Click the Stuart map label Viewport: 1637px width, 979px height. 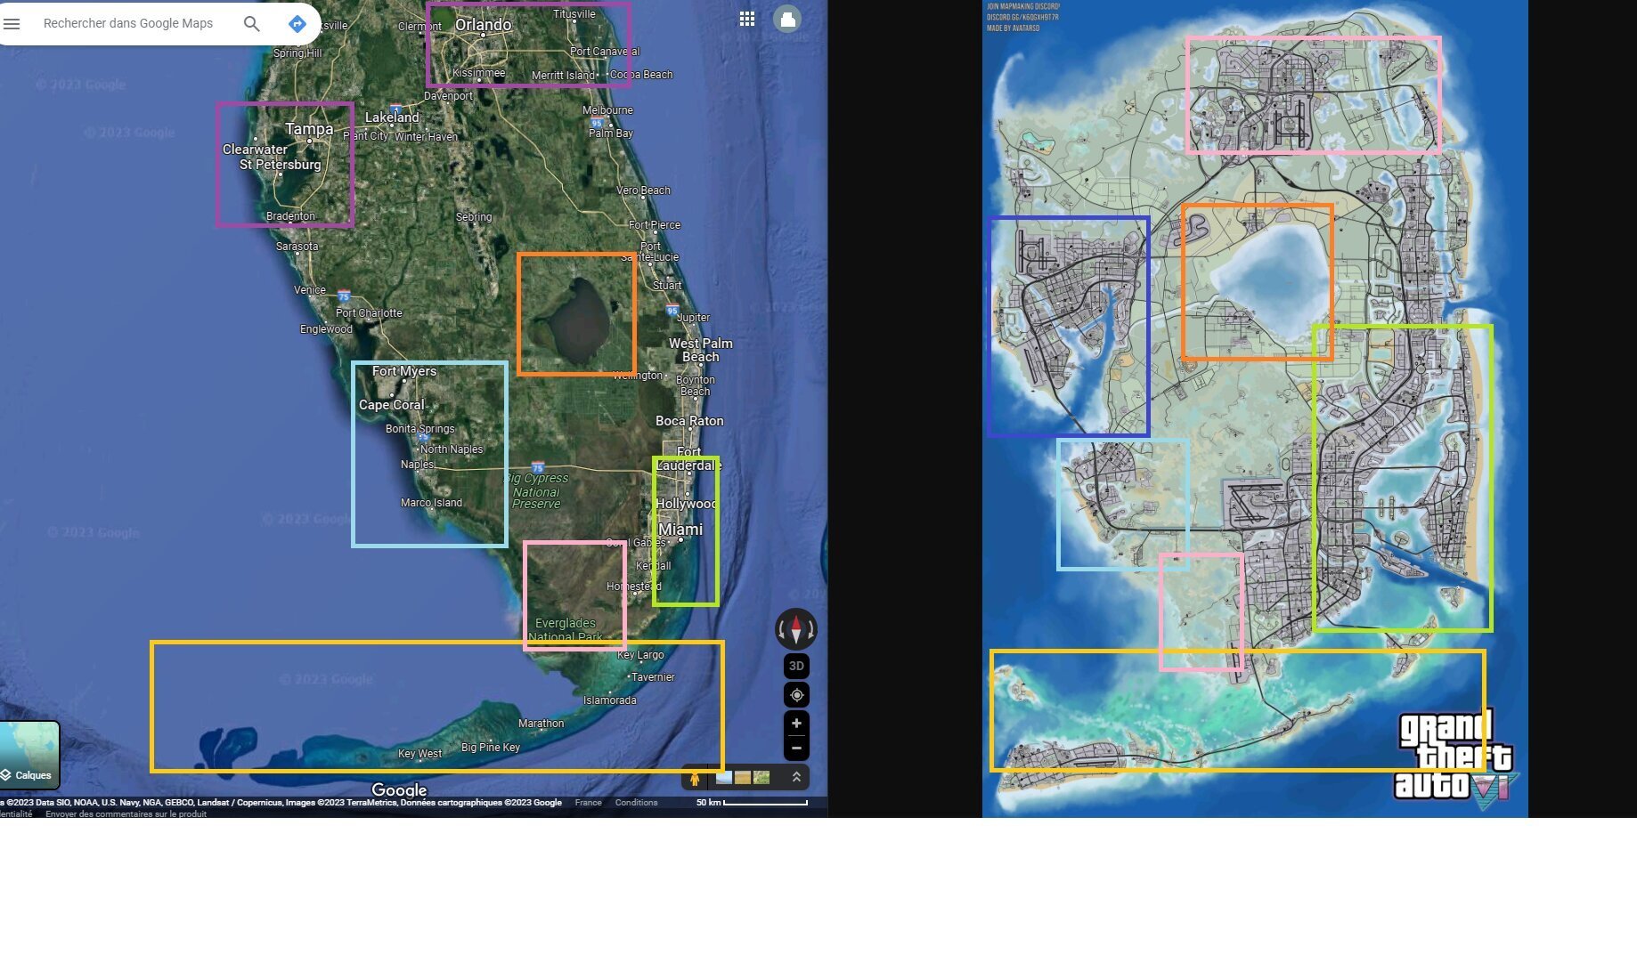[x=667, y=286]
